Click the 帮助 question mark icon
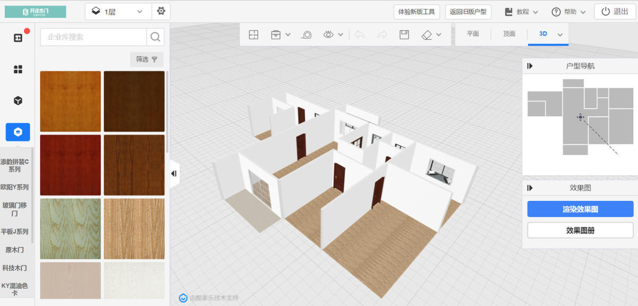The image size is (638, 306). coord(556,12)
